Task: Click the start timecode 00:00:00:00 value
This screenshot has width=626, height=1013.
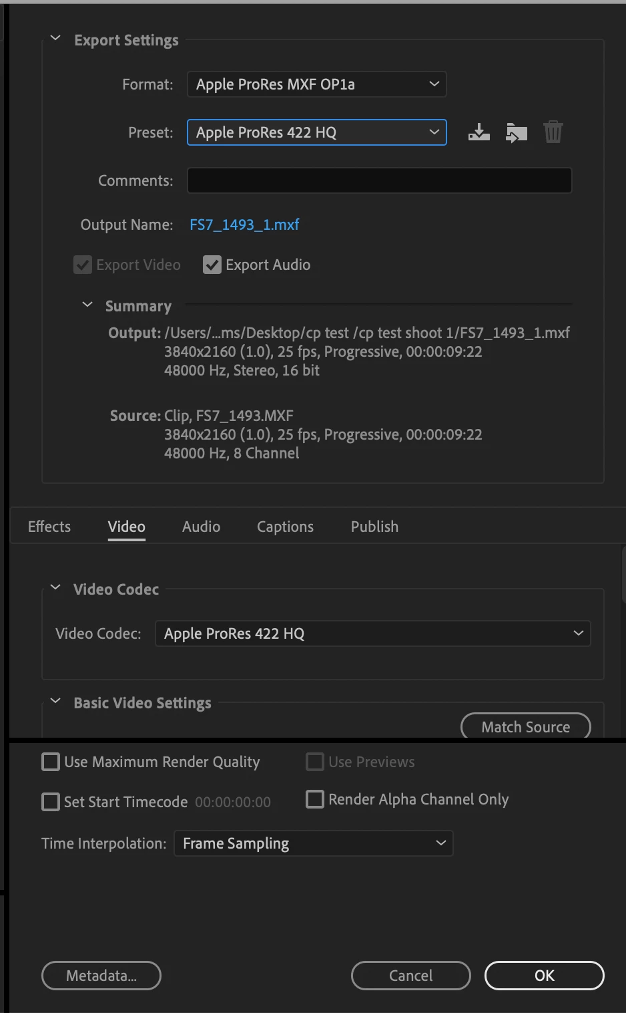Action: click(233, 802)
